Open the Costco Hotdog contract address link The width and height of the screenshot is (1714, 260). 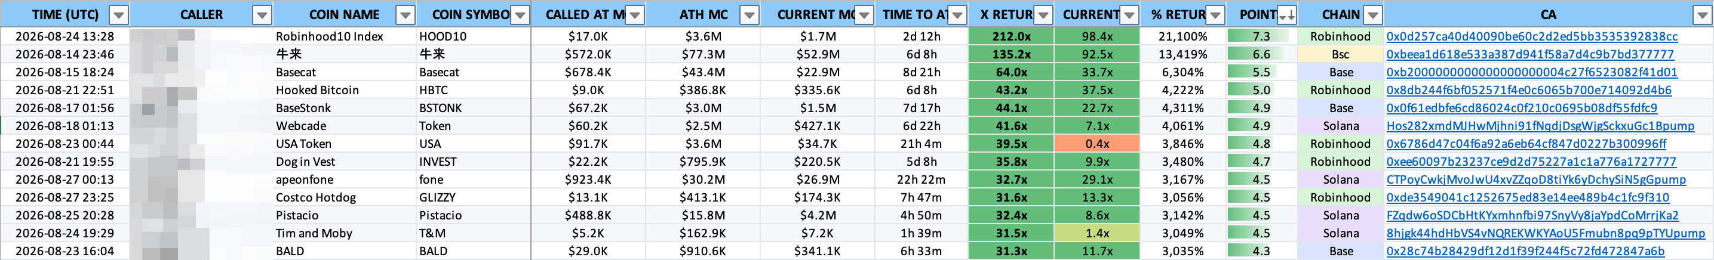[1528, 198]
